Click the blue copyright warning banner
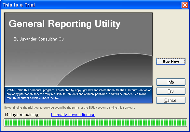Viewport: 190px width, 132px height. 78,95
